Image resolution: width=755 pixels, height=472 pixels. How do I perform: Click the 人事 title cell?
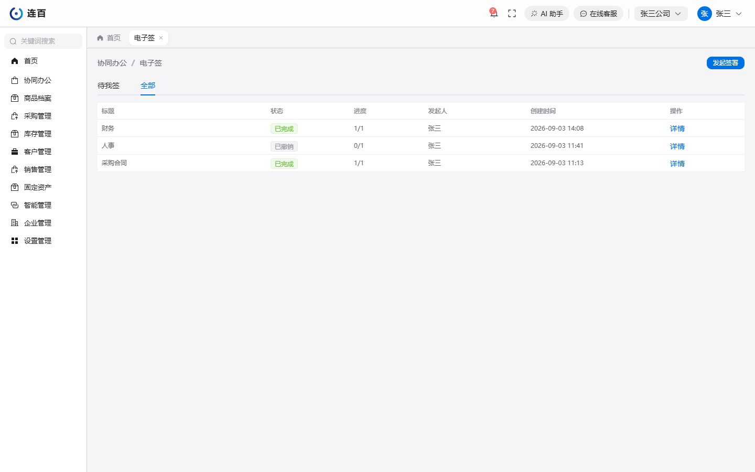(x=108, y=146)
